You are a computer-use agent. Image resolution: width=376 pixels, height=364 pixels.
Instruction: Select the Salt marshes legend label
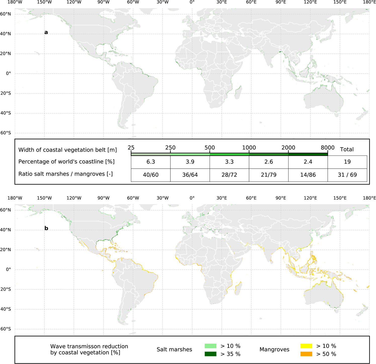pyautogui.click(x=174, y=349)
